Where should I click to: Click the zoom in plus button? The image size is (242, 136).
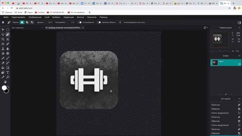(233, 51)
